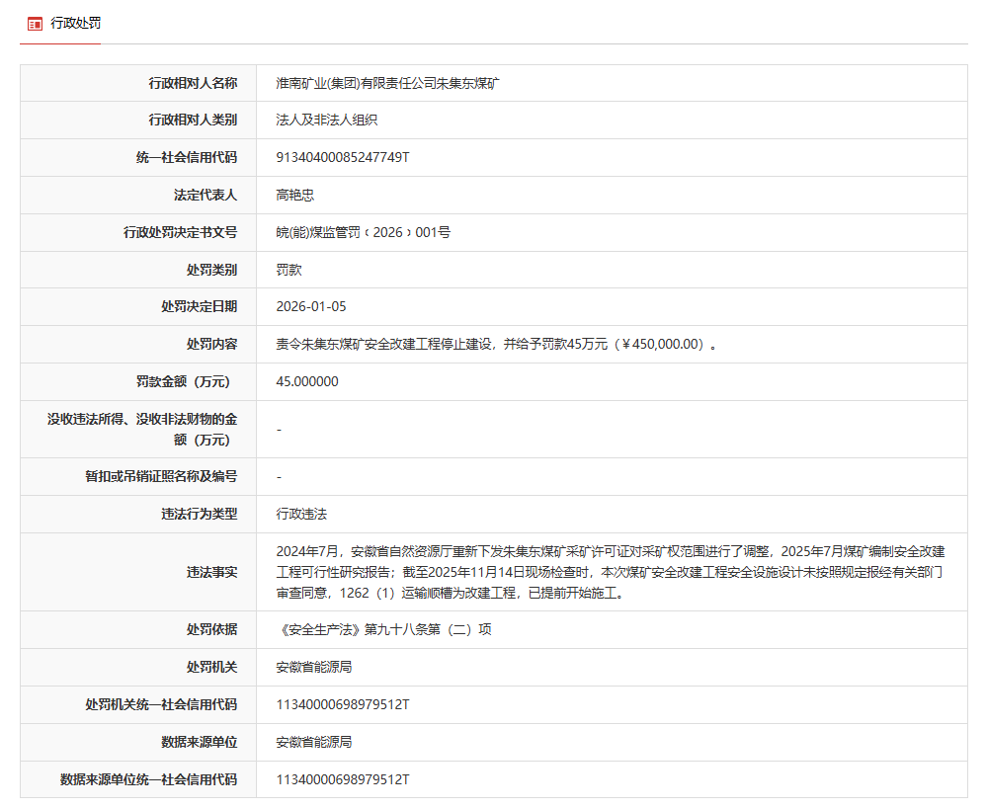Click value 行政违法
Image resolution: width=987 pixels, height=809 pixels.
301,515
